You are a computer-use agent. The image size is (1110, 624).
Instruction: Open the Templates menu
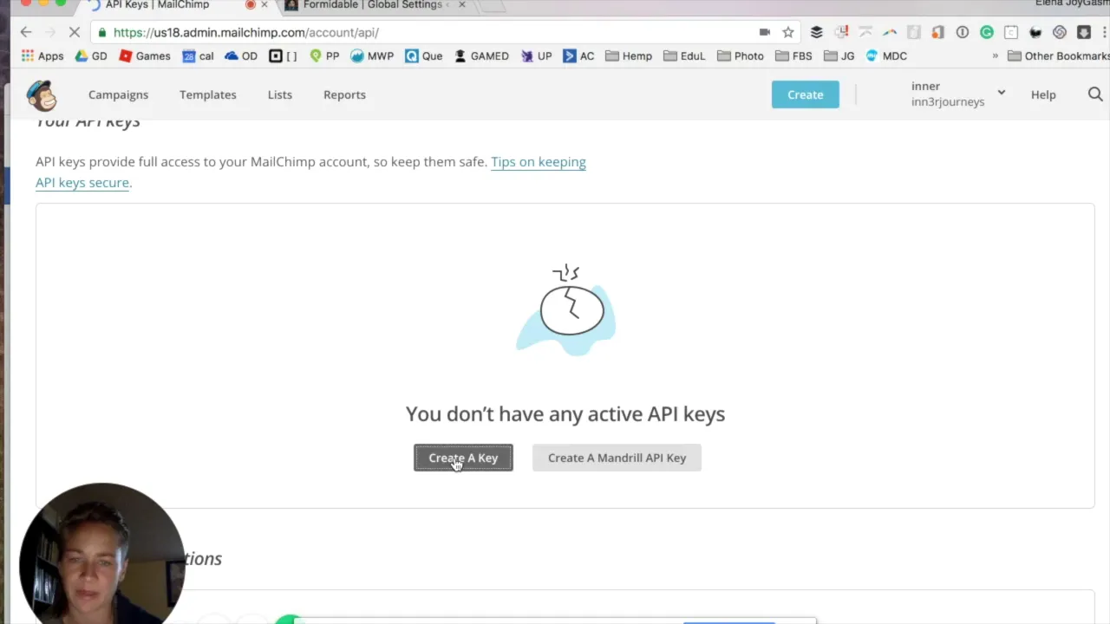207,94
